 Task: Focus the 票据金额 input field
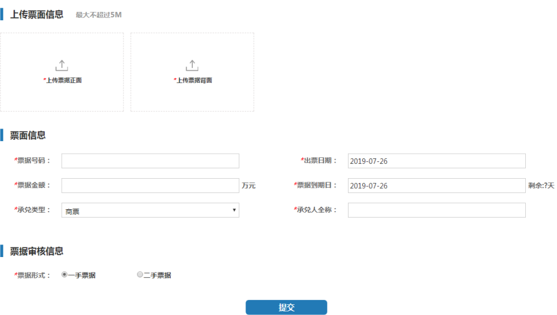pos(150,186)
